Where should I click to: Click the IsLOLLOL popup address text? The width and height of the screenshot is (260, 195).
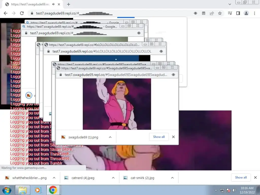(102, 51)
